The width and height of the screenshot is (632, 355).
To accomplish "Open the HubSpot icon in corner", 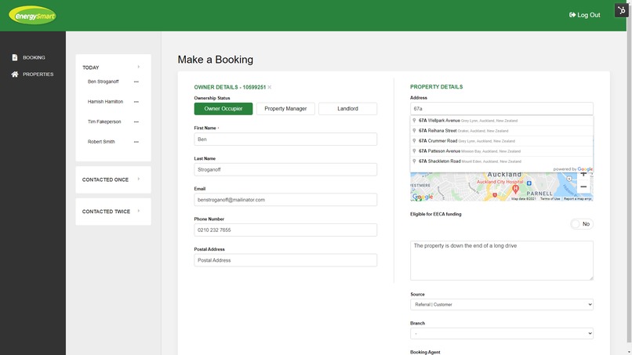I will coord(621,10).
